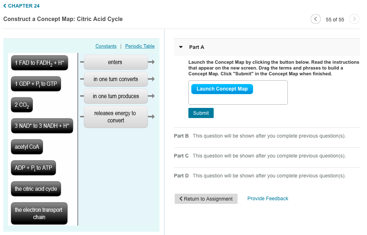Select the "the electron transport chain" term
Viewport: 367px width, 235px height.
39,213
